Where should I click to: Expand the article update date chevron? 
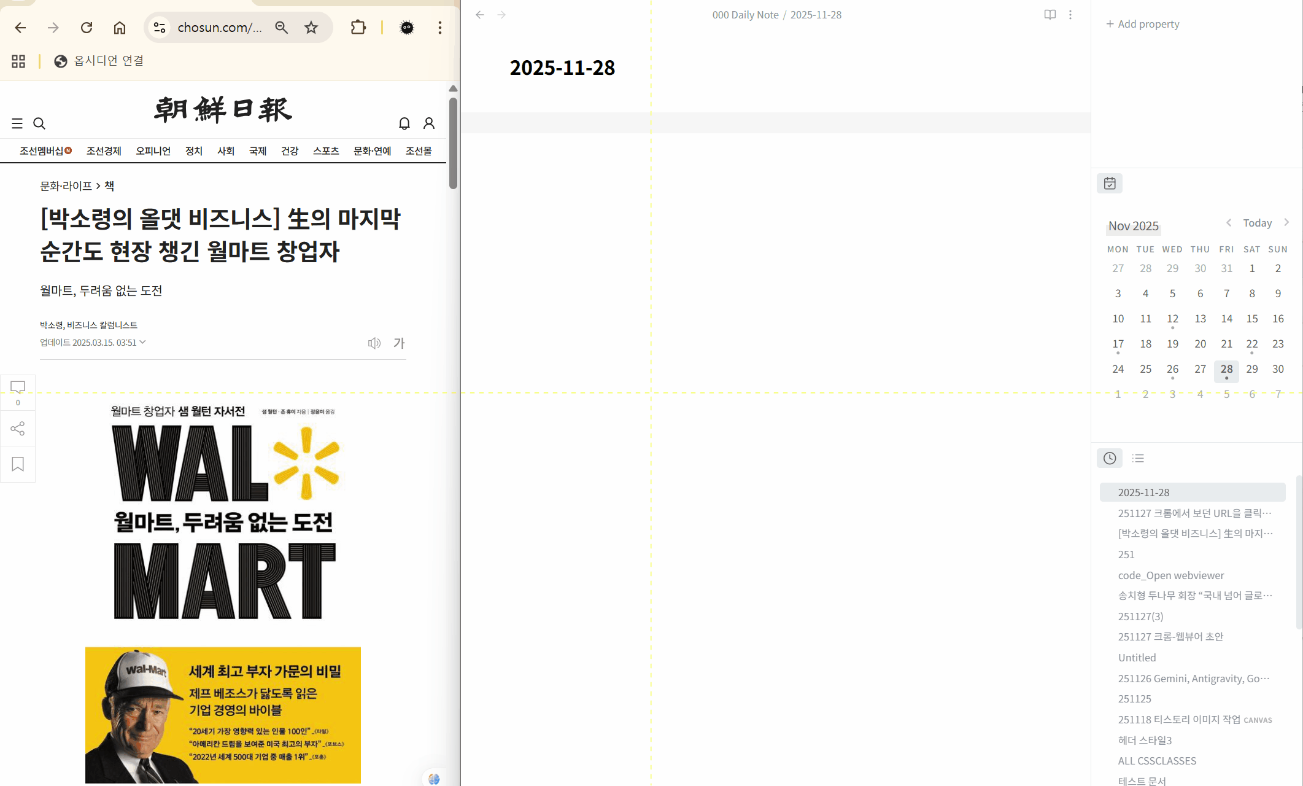(143, 342)
